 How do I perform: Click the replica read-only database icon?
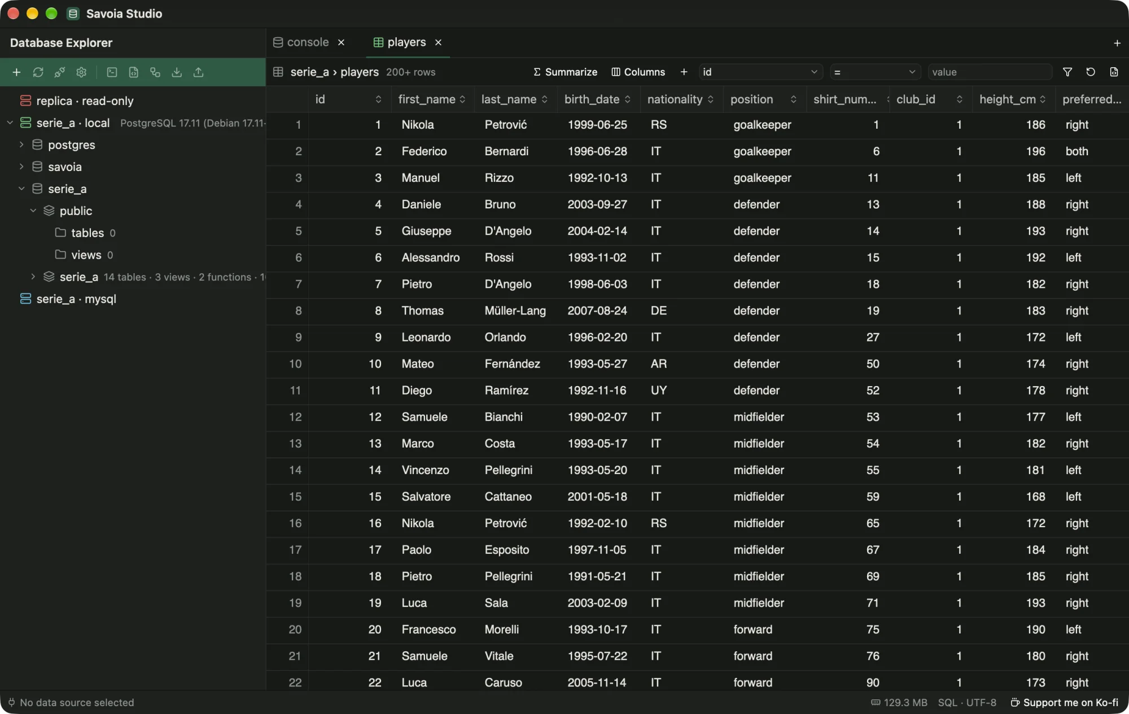pos(25,101)
